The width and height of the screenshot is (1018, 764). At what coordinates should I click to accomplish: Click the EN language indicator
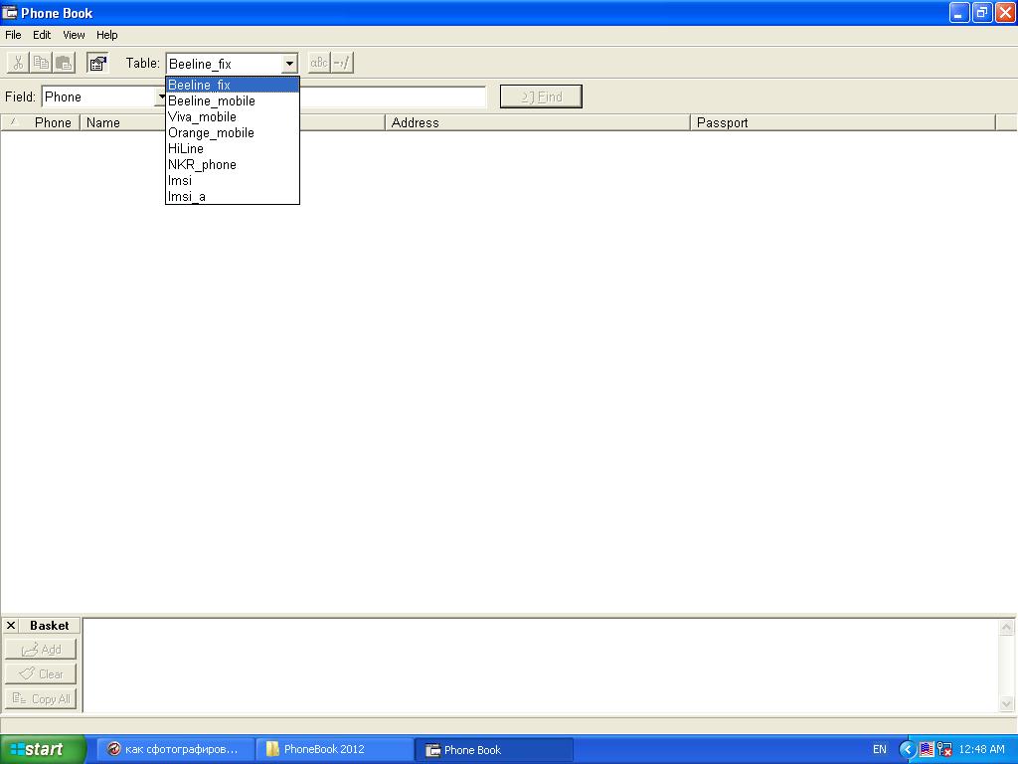click(879, 750)
